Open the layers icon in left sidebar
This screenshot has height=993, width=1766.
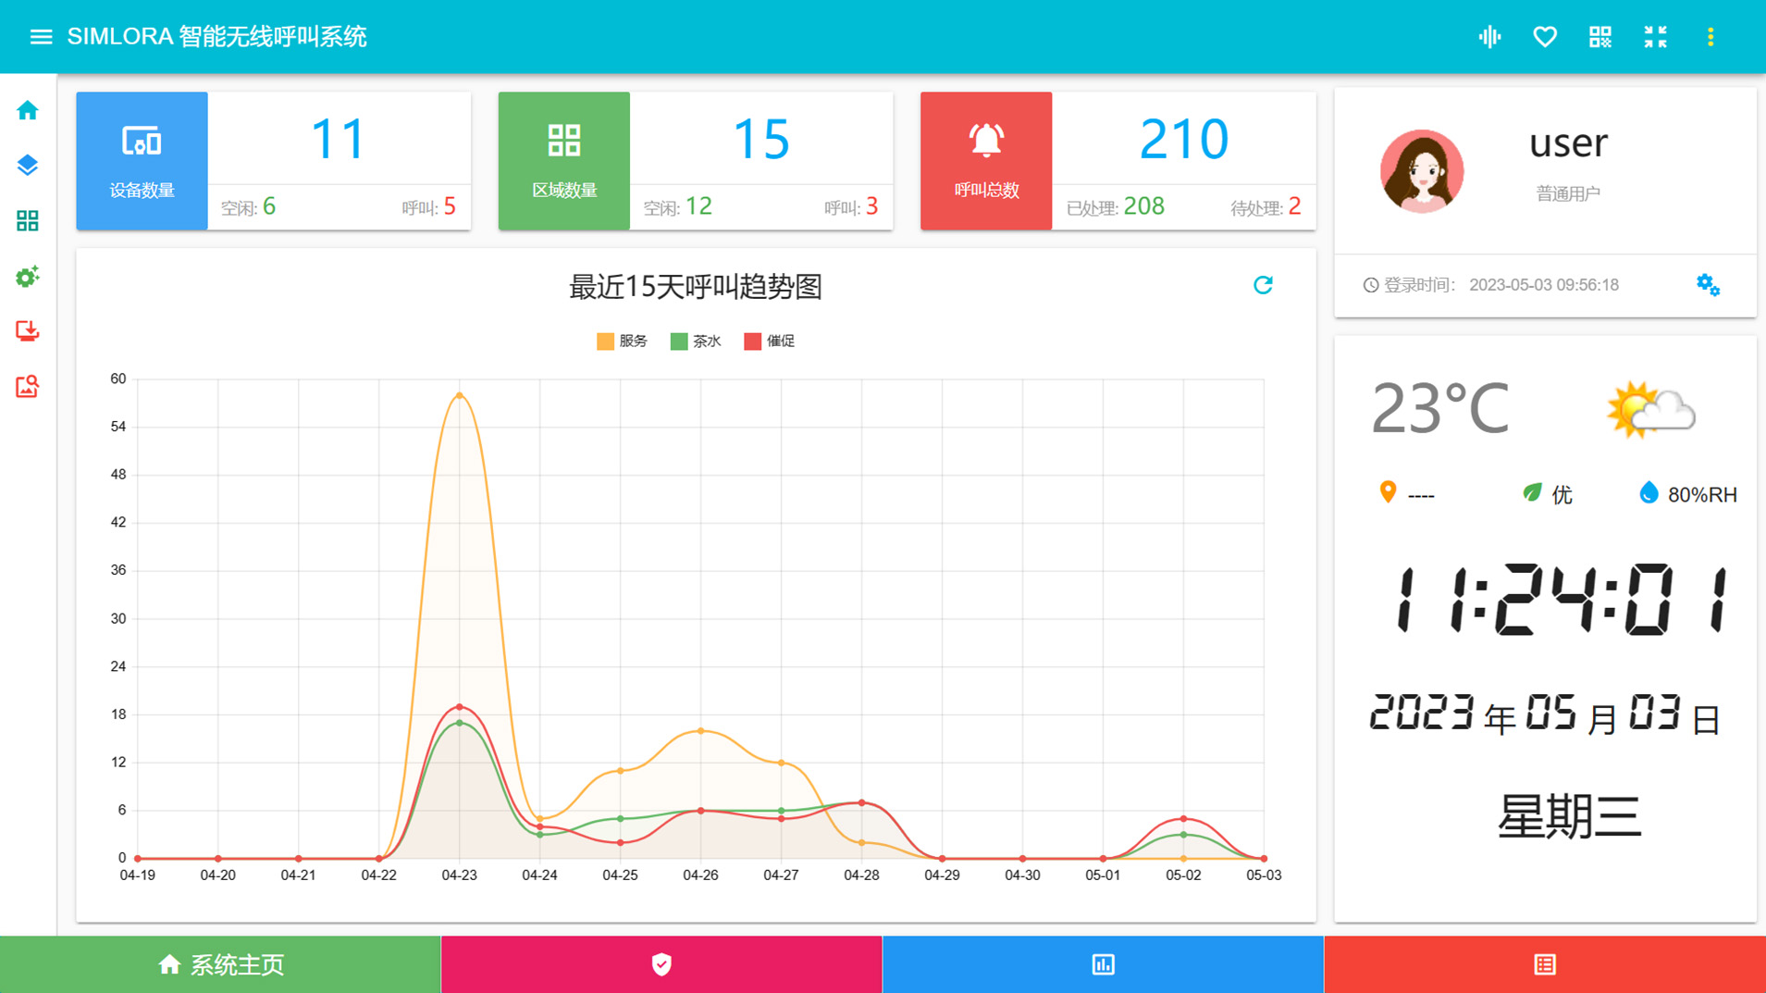coord(28,166)
